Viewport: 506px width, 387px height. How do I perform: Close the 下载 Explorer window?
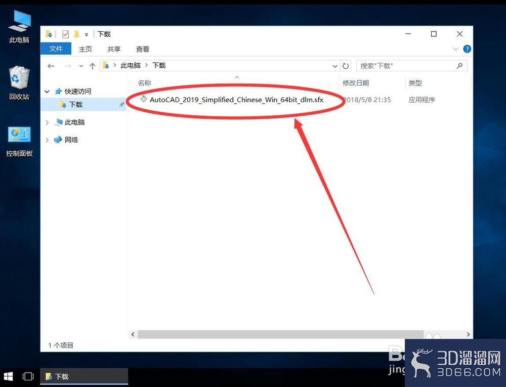460,33
